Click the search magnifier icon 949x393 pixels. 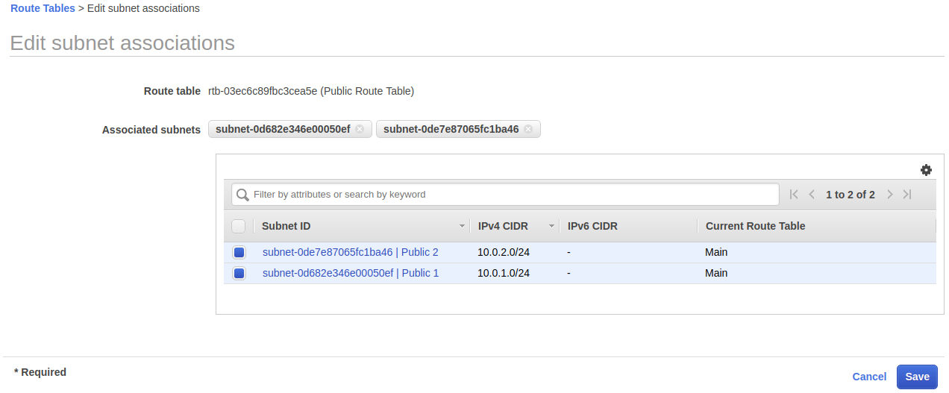click(x=242, y=195)
